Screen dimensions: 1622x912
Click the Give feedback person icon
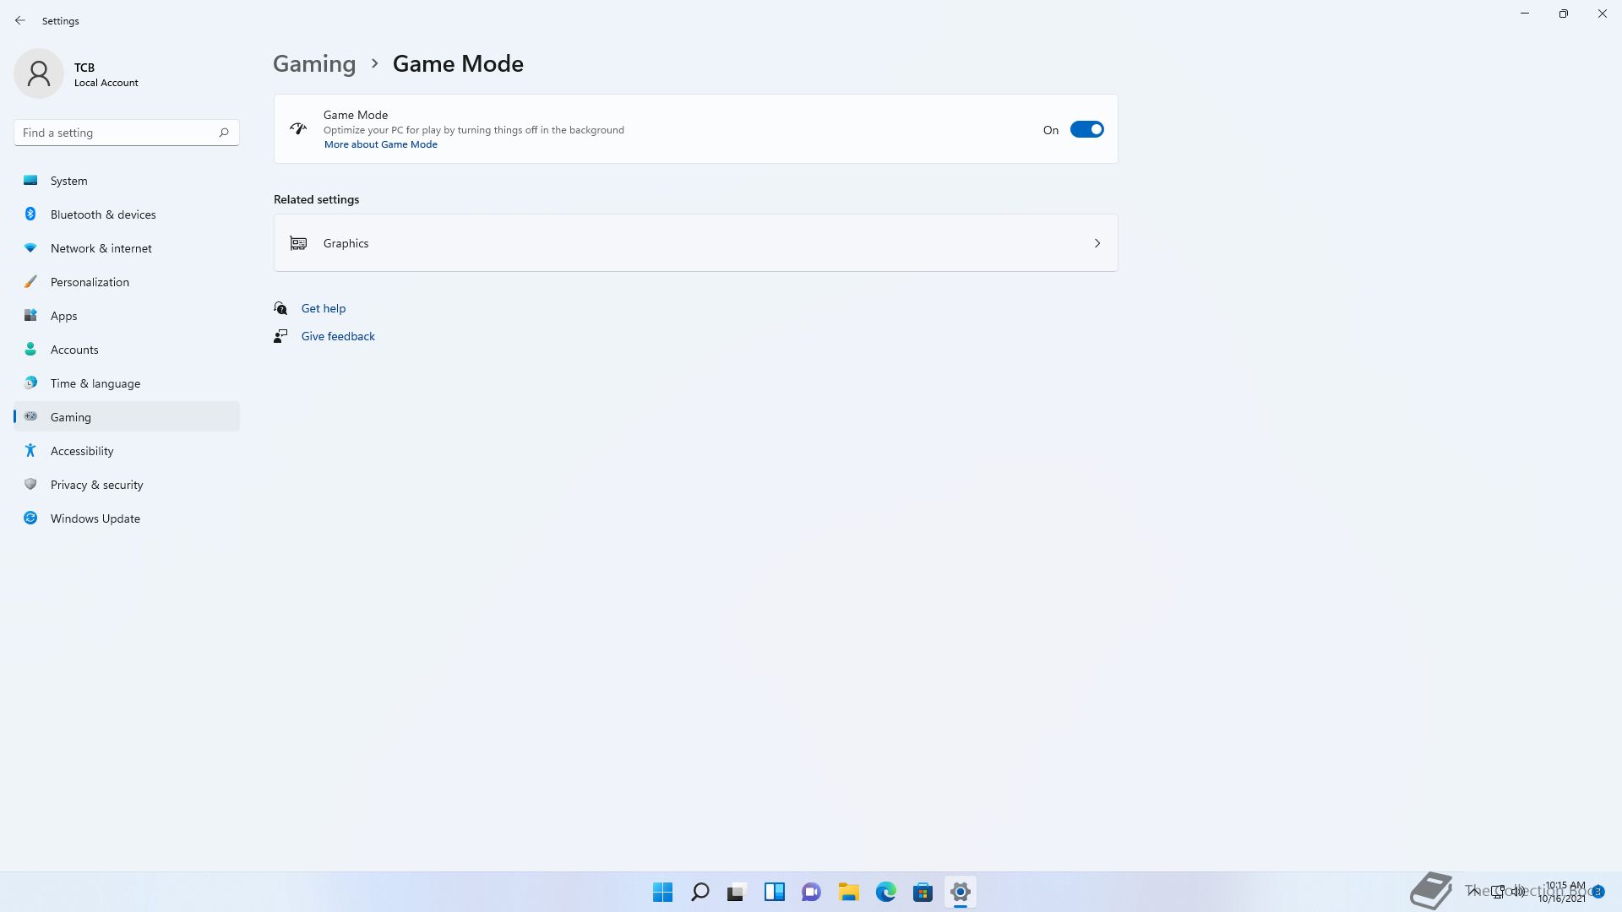[x=280, y=336]
